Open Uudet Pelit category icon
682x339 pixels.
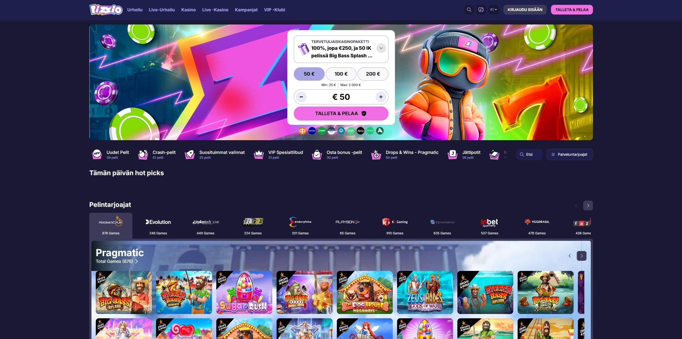click(x=97, y=154)
